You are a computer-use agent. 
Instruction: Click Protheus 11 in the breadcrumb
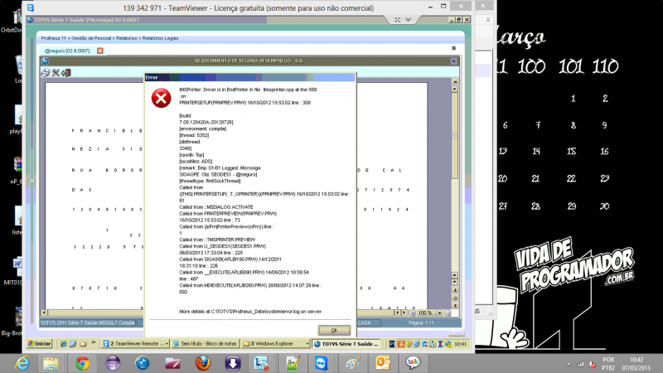coord(53,38)
